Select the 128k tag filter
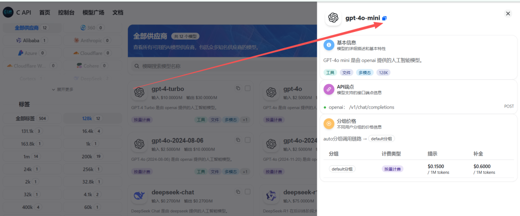Viewport: 520px width, 216px height. coord(92,118)
